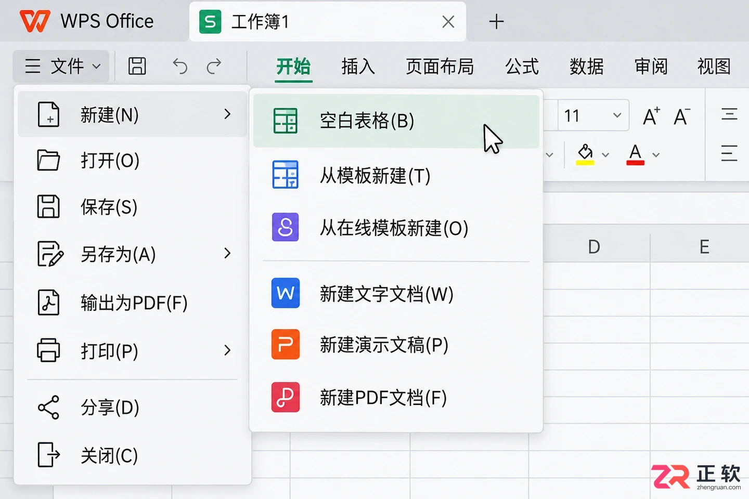Select 打印(P) menu entry
This screenshot has width=749, height=499.
[x=132, y=351]
